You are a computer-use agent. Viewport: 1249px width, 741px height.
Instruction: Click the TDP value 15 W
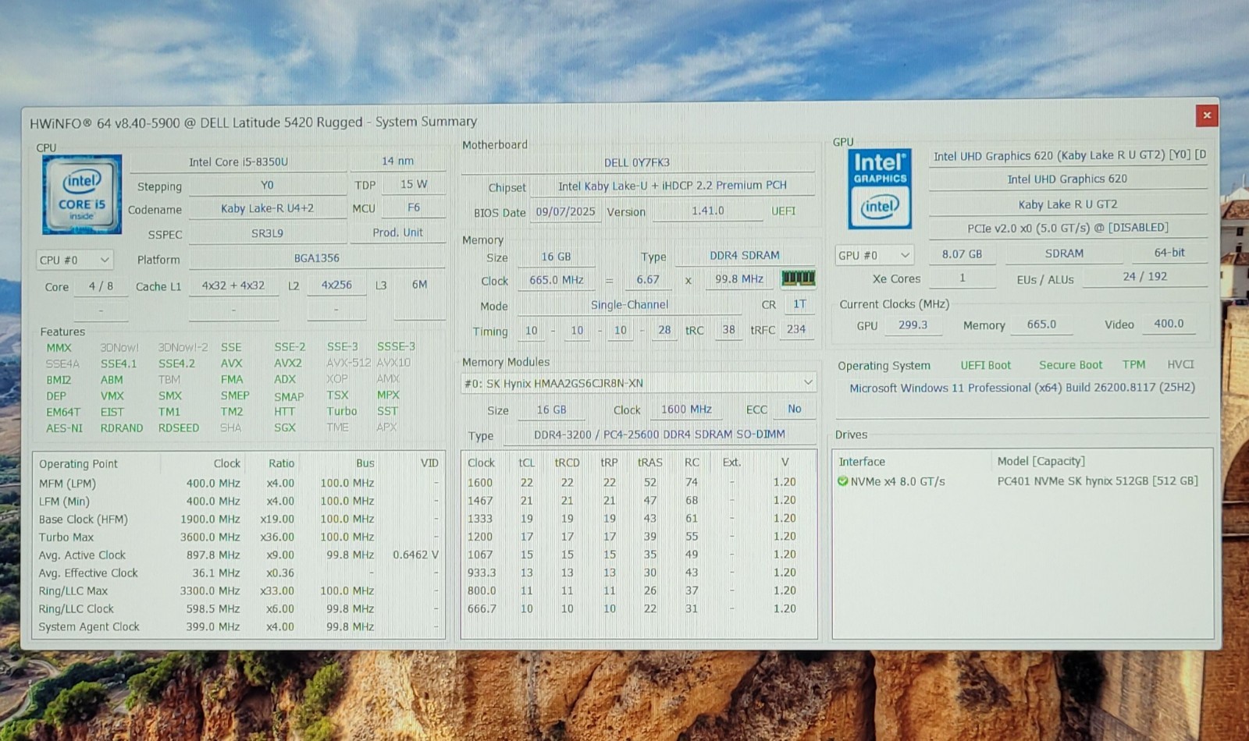coord(413,184)
